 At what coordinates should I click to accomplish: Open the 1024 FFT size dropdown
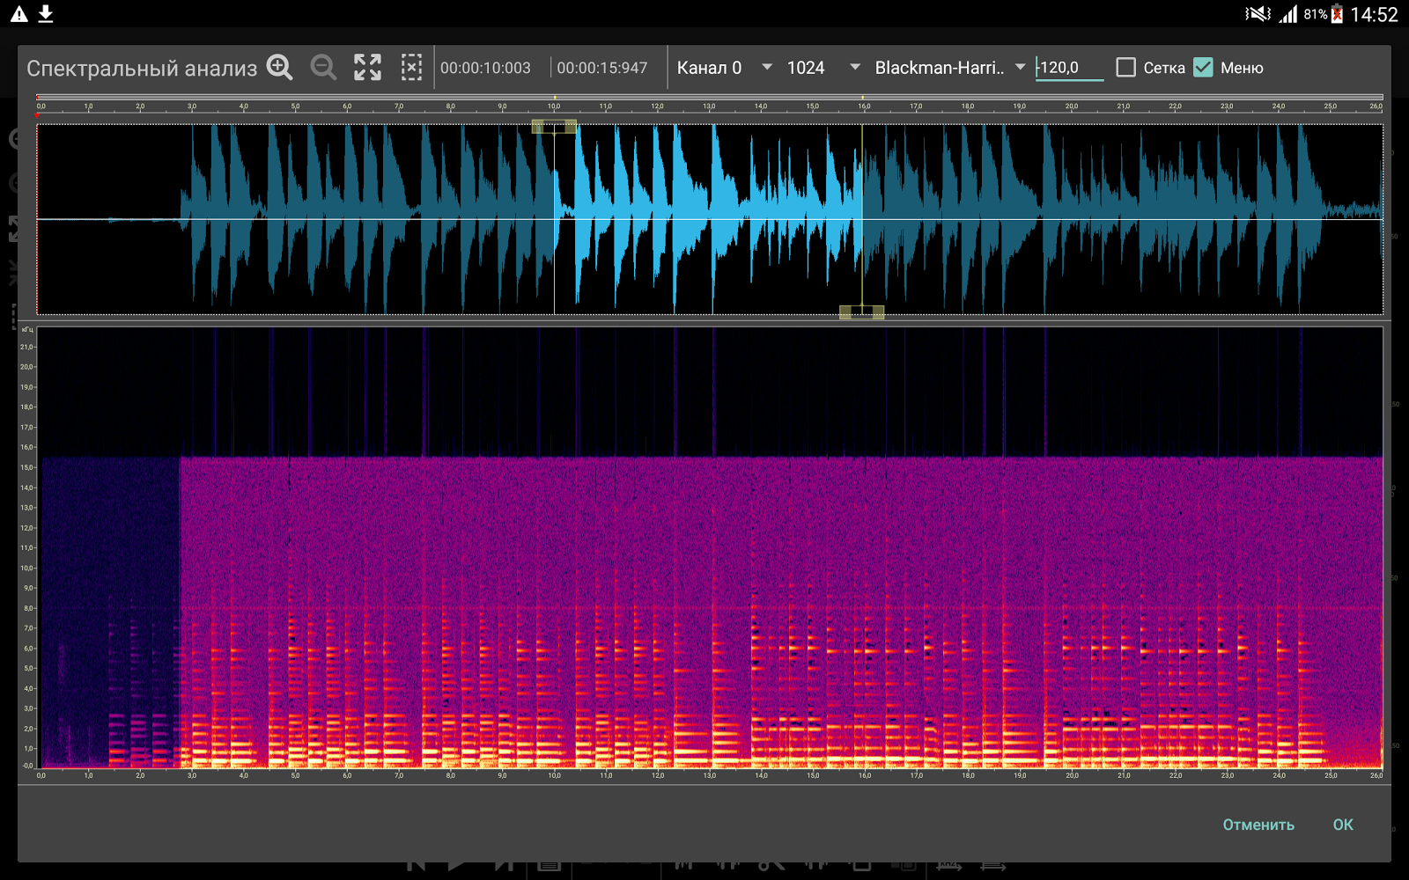(x=823, y=68)
